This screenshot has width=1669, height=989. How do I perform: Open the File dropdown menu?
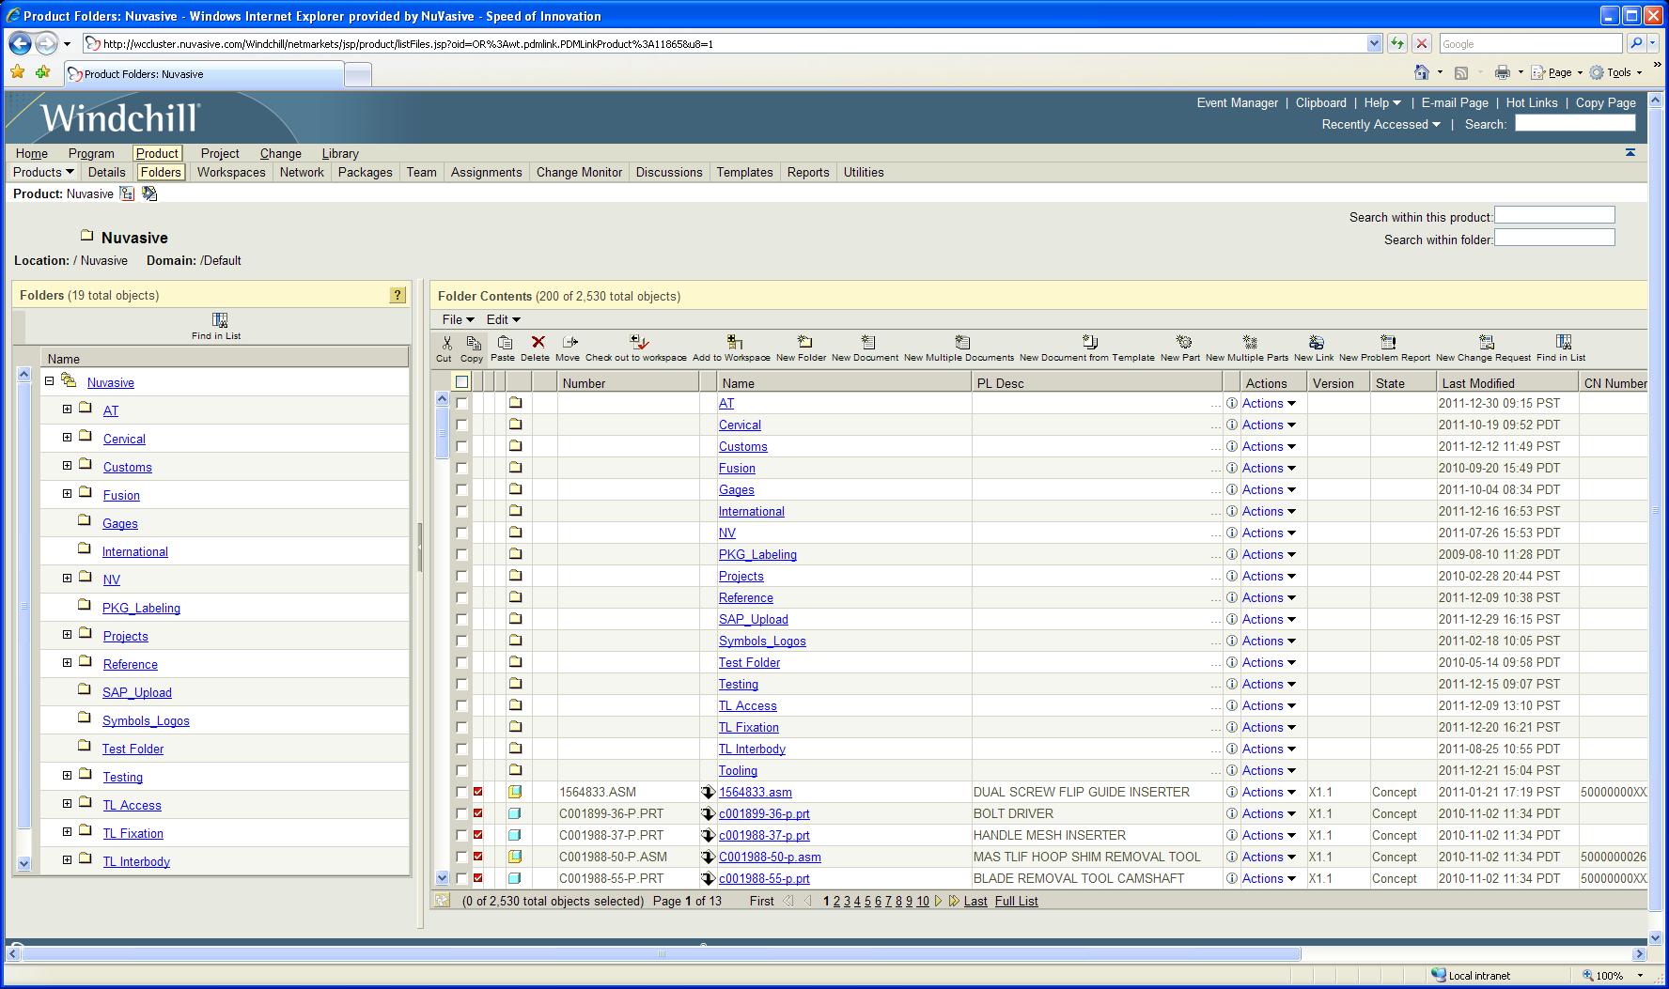tap(458, 319)
